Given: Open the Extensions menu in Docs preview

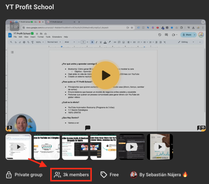Looking at the screenshot, I should coord(57,37).
